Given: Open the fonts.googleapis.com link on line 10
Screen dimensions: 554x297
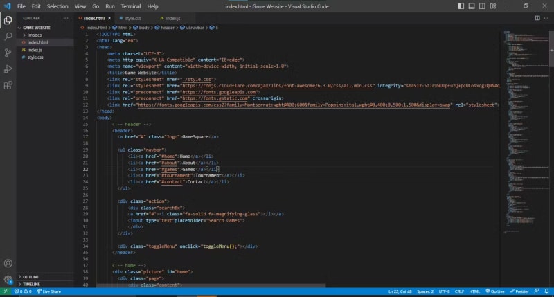Looking at the screenshot, I should pyautogui.click(x=219, y=92).
